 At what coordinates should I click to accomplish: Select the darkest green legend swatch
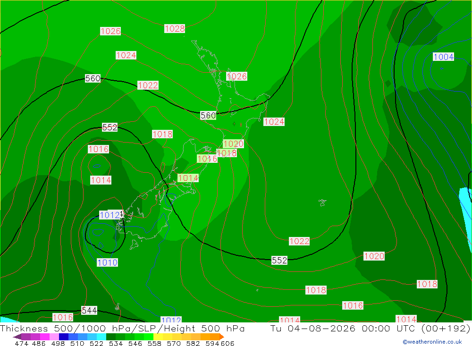click(x=111, y=337)
